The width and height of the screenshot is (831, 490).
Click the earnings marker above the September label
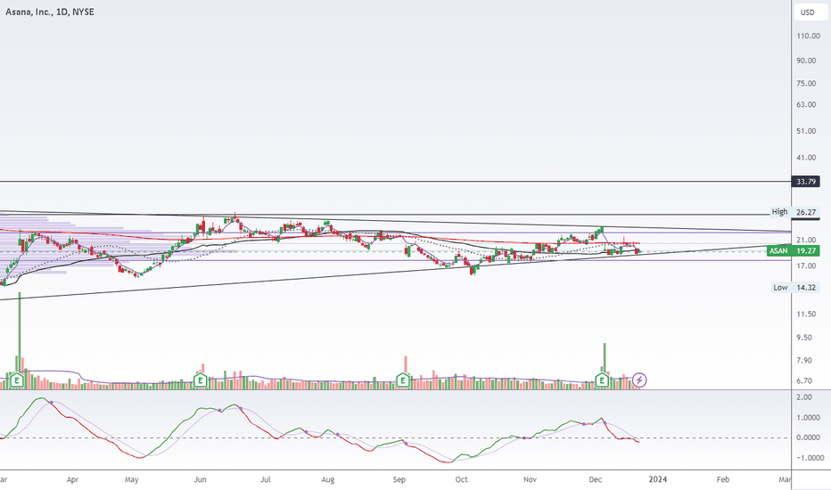click(403, 380)
